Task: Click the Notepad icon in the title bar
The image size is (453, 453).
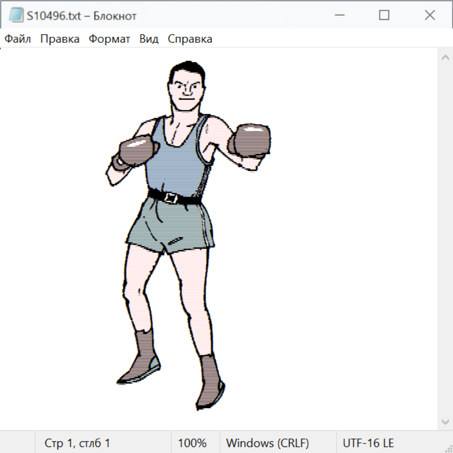Action: 16,16
